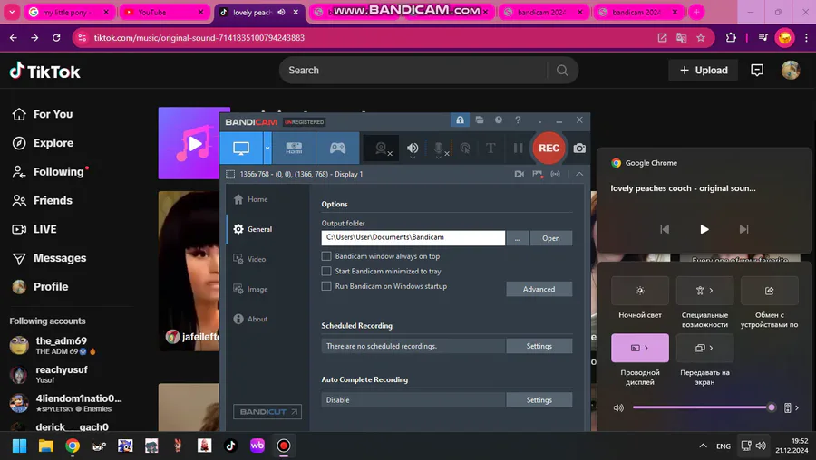Image resolution: width=816 pixels, height=460 pixels.
Task: Toggle Night light quick setting
Action: tap(640, 291)
